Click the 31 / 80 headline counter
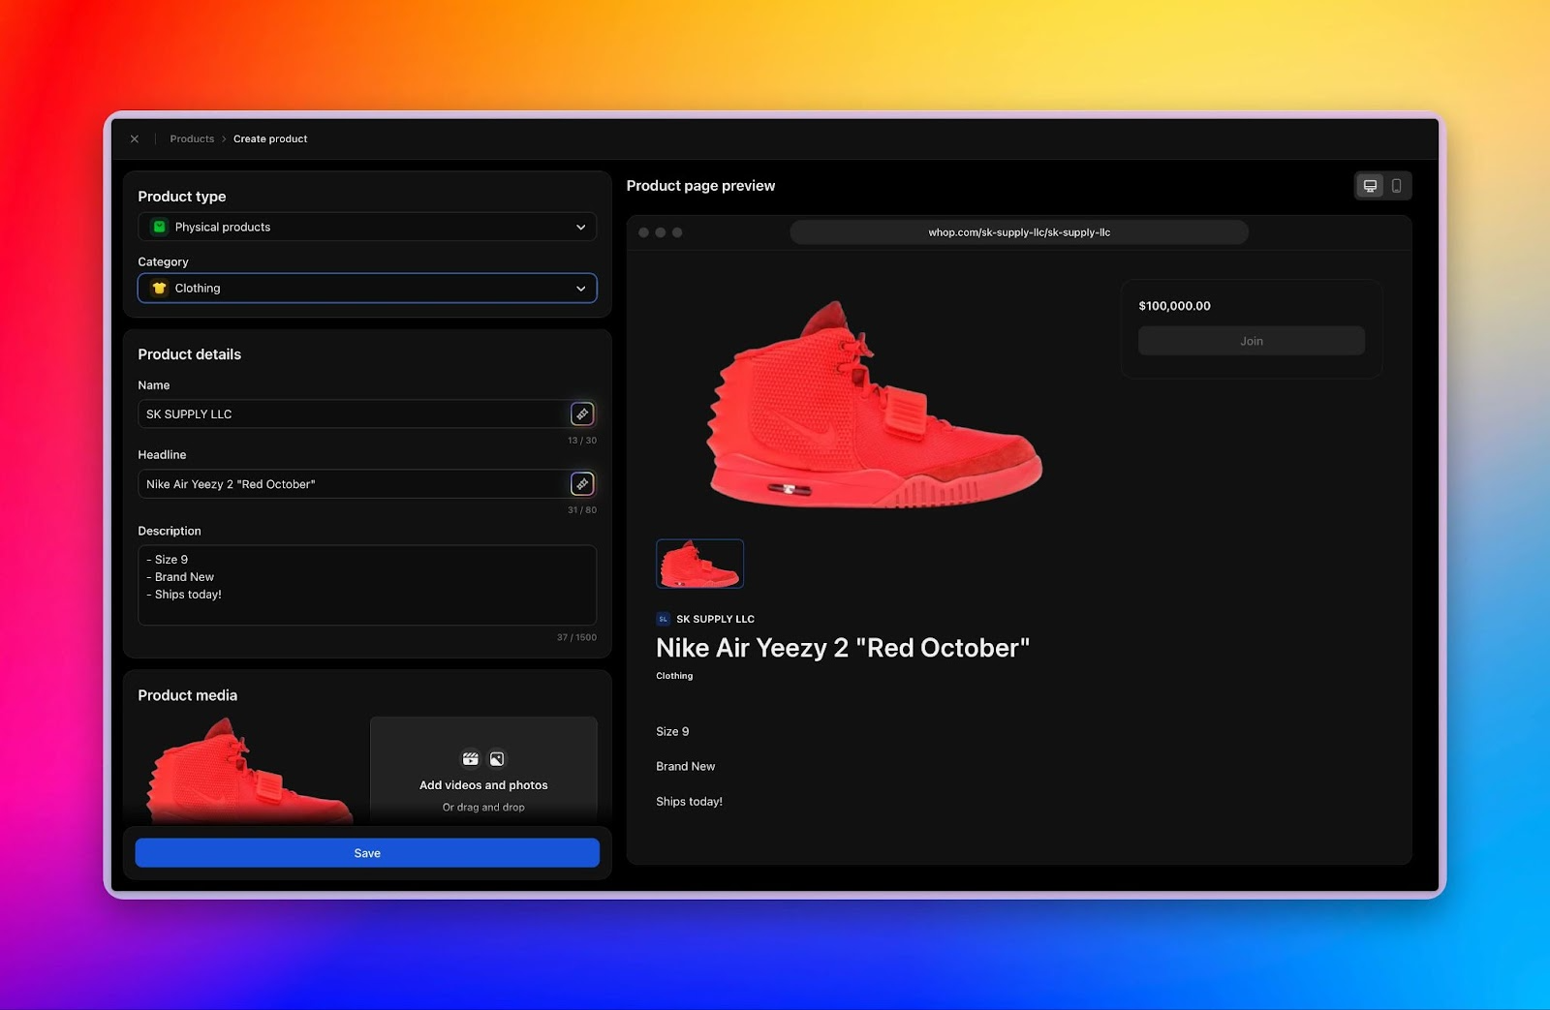1550x1010 pixels. [x=582, y=510]
